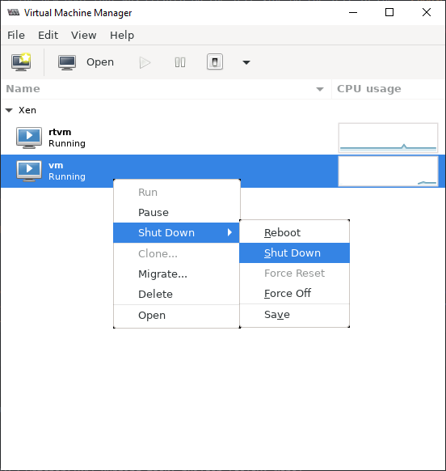Click the greyed Clone... menu entry

177,253
